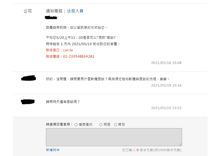
Task: Add a file via 新增附件
Action: (53, 150)
